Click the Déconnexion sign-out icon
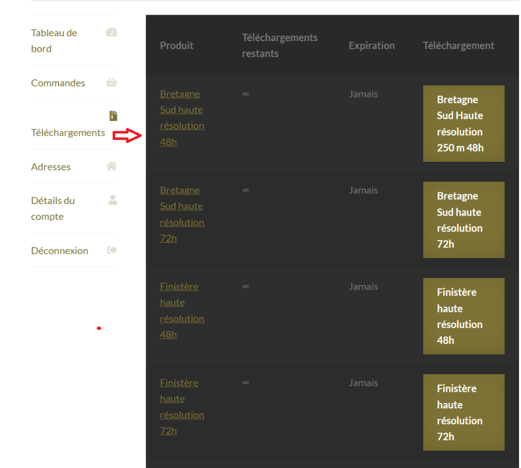This screenshot has height=468, width=521. point(112,250)
